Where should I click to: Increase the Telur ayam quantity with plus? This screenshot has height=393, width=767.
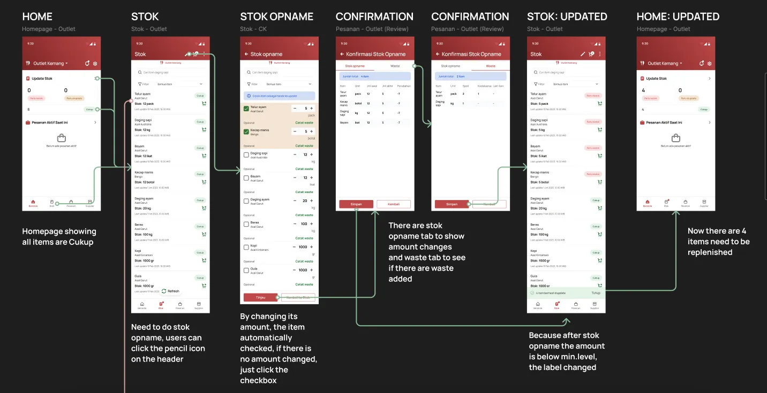click(312, 108)
